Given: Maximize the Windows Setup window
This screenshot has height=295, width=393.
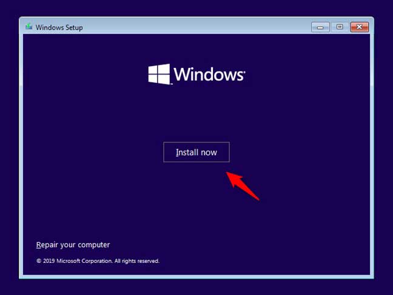Looking at the screenshot, I should coord(340,27).
